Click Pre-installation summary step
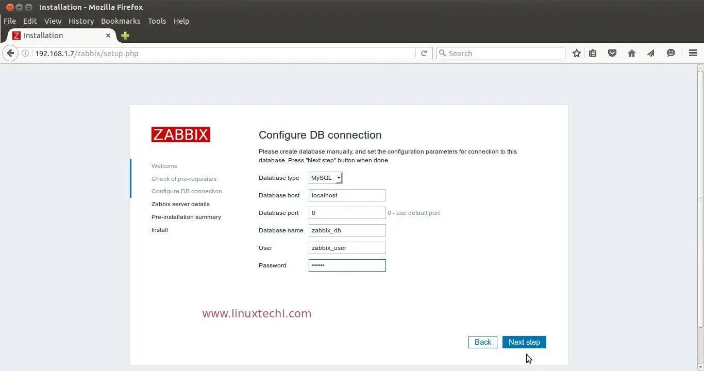Image resolution: width=704 pixels, height=371 pixels. point(186,217)
